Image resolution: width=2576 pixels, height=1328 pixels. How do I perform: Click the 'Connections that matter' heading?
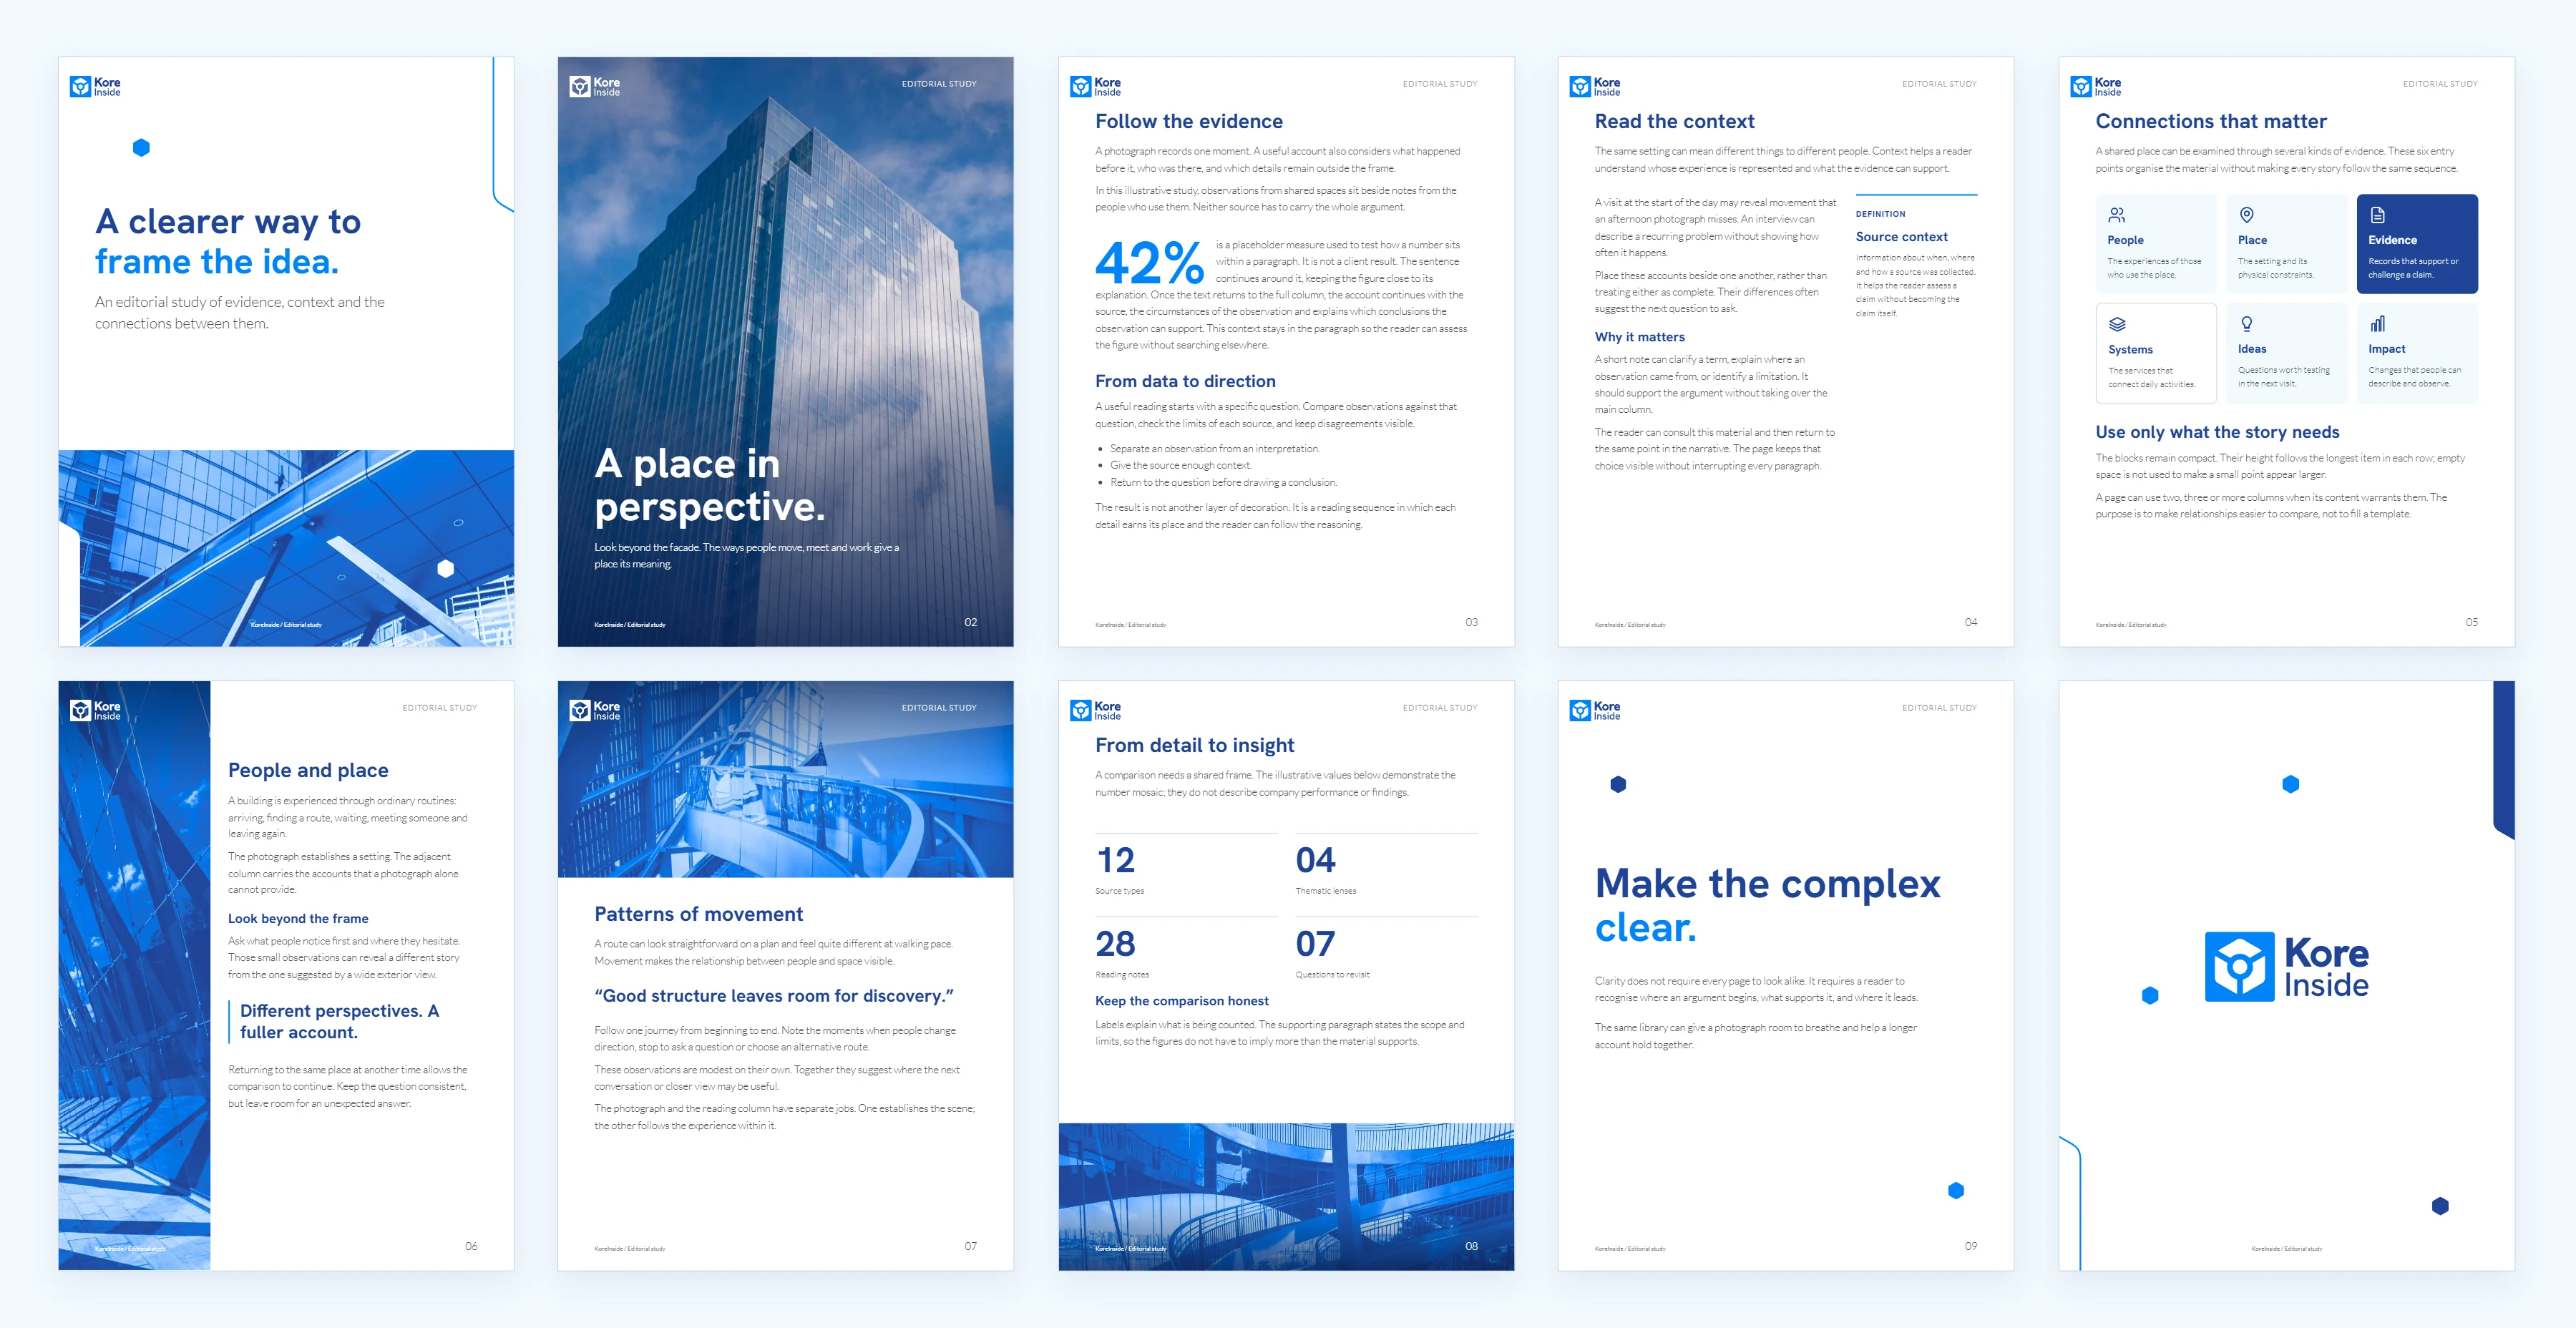[2210, 121]
